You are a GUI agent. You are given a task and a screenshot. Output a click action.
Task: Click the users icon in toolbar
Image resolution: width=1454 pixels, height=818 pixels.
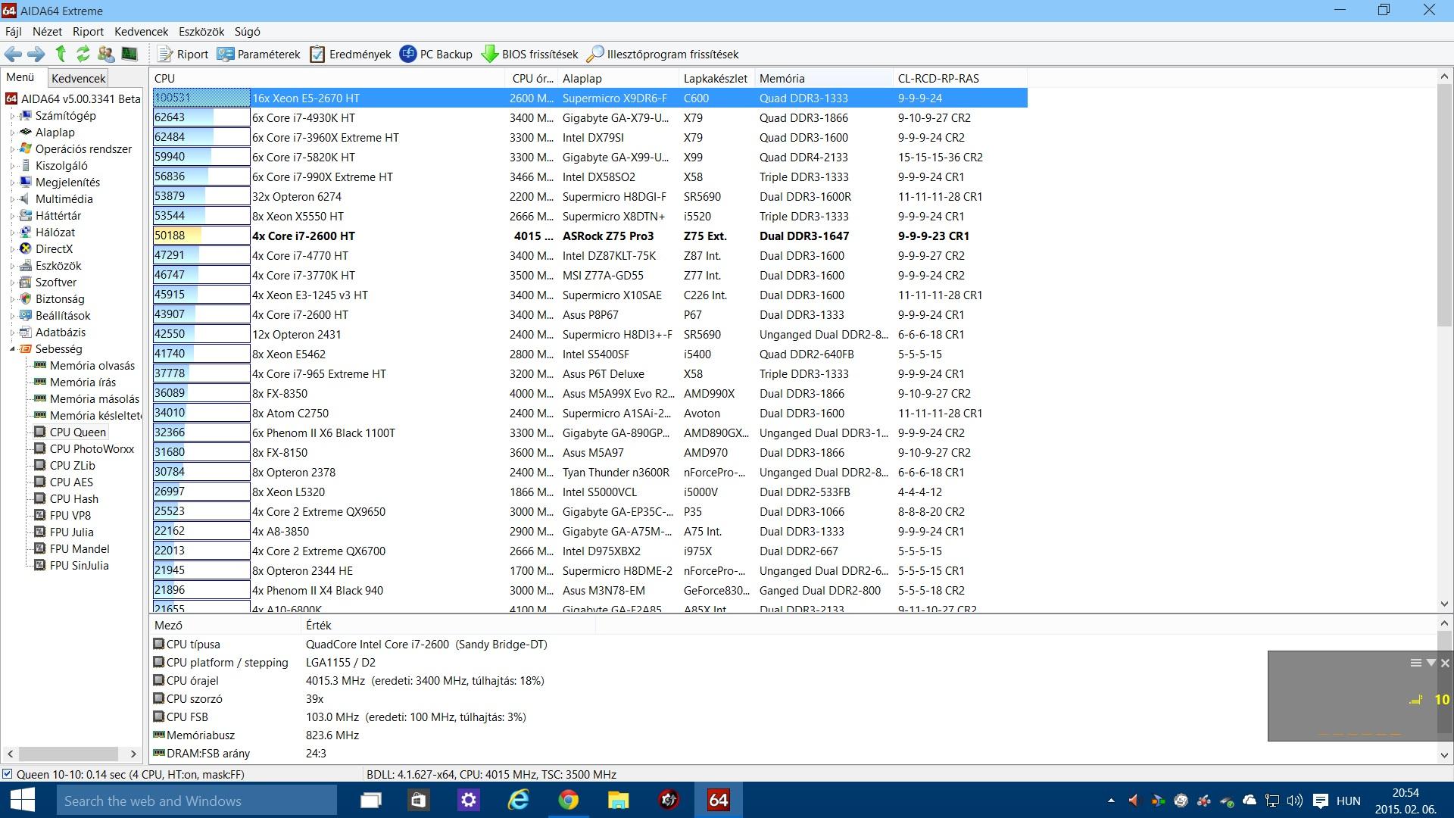106,54
